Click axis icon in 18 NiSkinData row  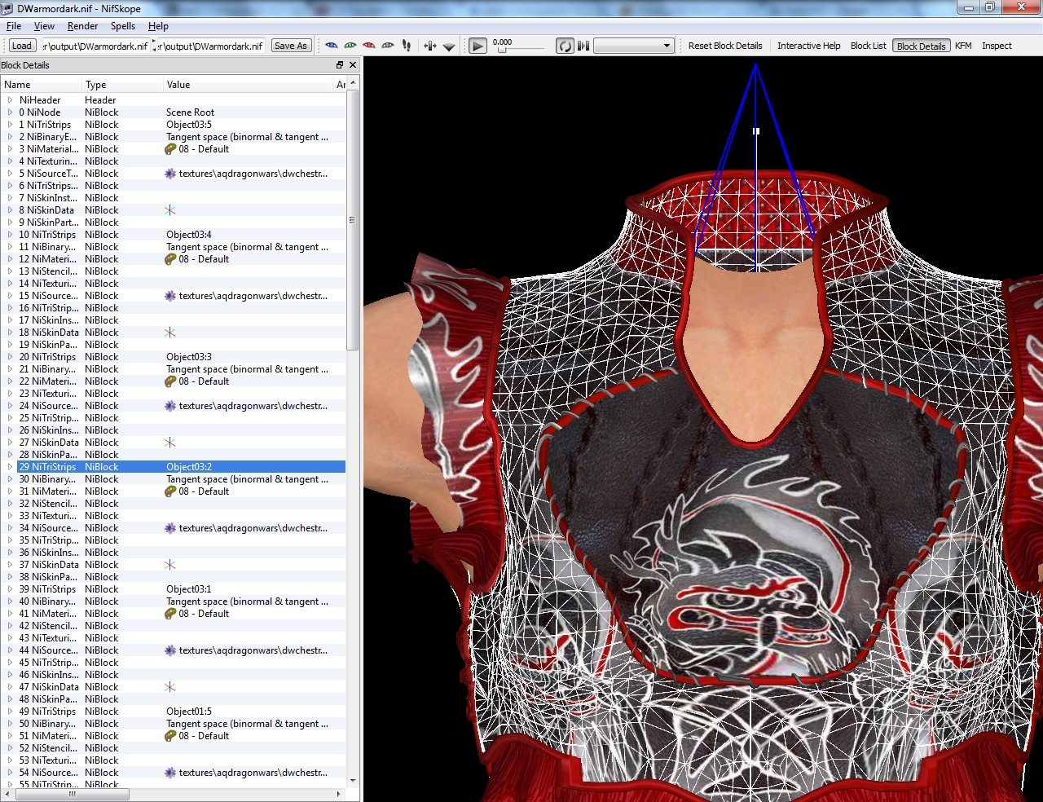170,333
